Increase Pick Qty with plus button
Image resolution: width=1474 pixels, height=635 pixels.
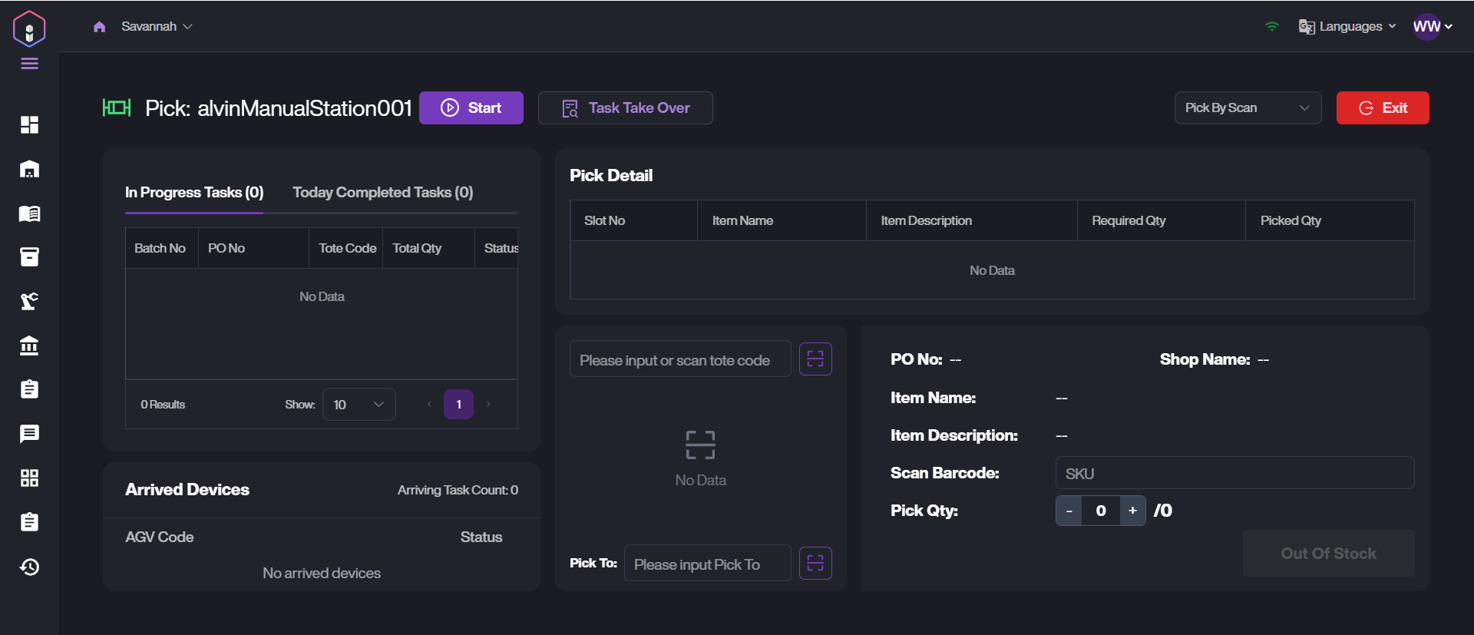[x=1132, y=511]
